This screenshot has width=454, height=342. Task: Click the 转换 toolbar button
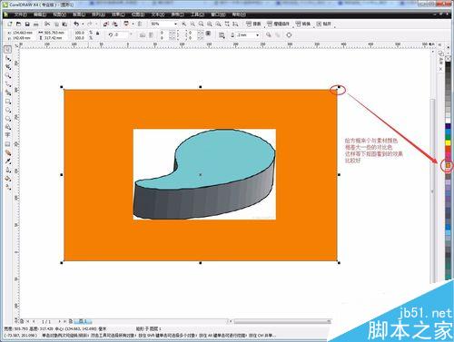(303, 24)
